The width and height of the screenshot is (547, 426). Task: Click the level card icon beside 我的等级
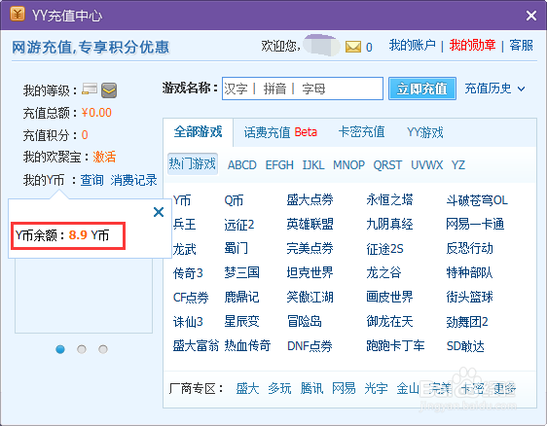[90, 89]
